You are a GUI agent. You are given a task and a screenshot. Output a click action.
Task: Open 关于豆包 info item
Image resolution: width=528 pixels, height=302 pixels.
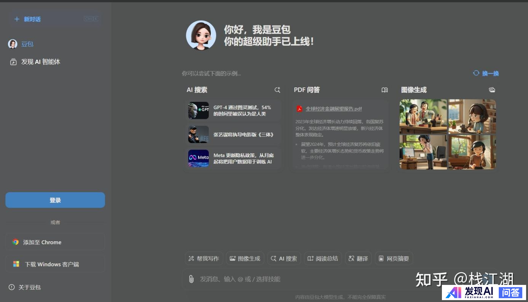pos(25,287)
